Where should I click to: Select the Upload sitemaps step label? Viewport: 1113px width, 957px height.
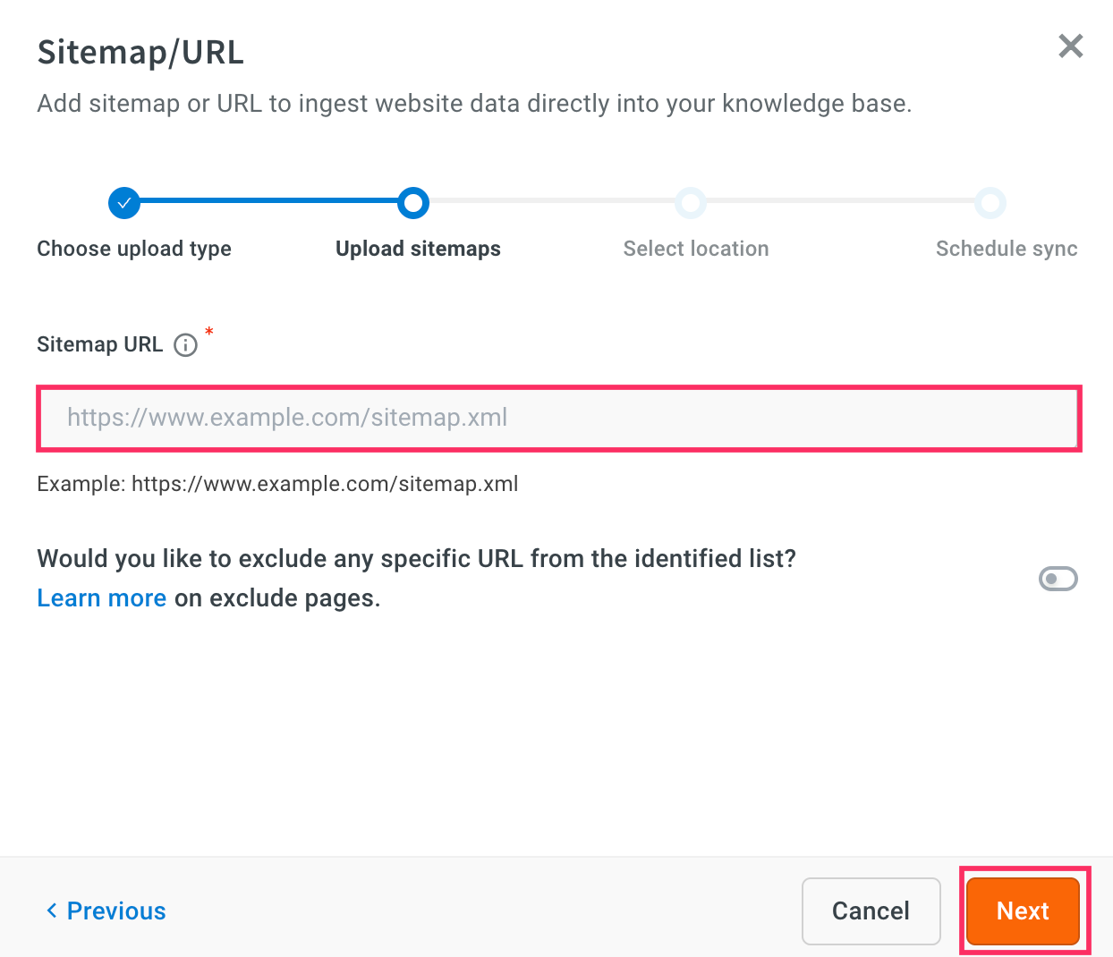[x=418, y=249]
